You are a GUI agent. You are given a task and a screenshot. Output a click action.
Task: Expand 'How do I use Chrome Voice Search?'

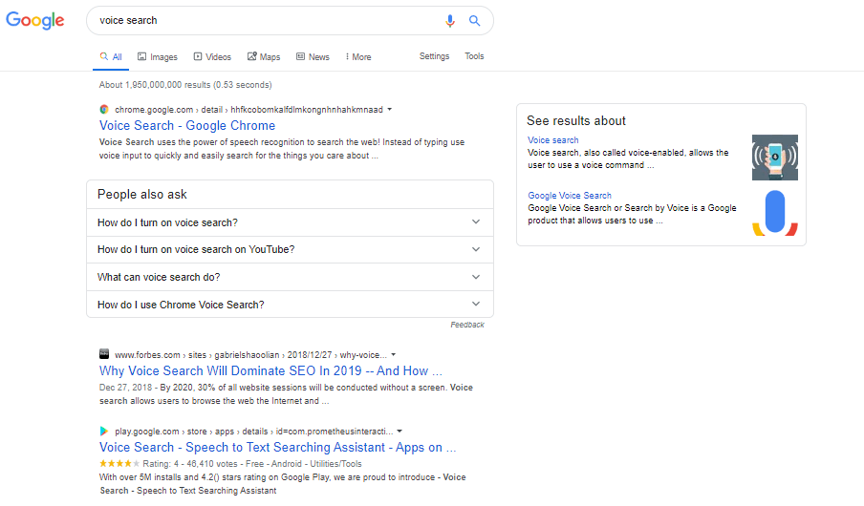coord(290,305)
